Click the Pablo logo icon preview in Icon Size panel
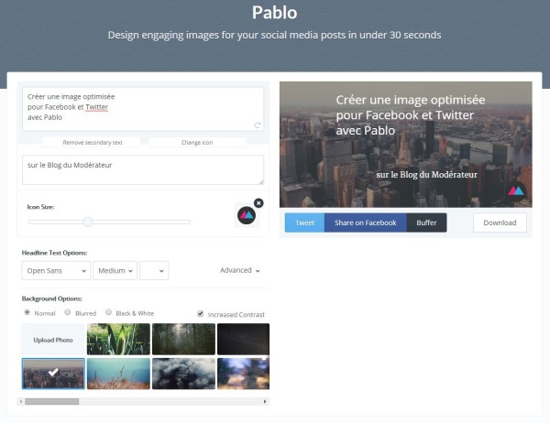Image resolution: width=550 pixels, height=423 pixels. click(247, 215)
